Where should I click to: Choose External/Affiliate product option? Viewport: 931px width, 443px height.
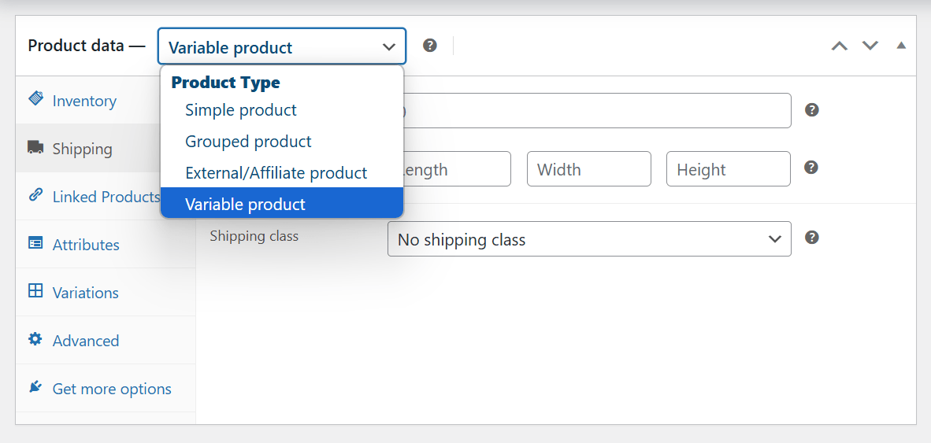pyautogui.click(x=282, y=172)
